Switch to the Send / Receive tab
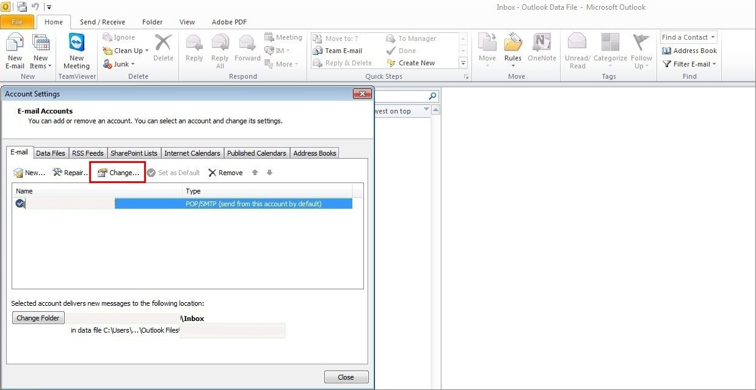The height and width of the screenshot is (390, 756). pyautogui.click(x=103, y=22)
